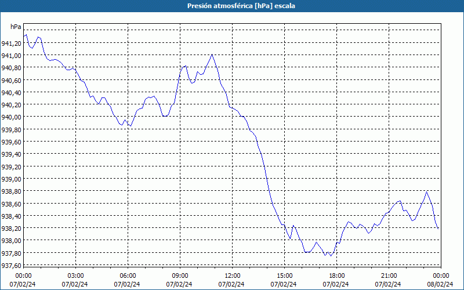Pick the 07/02/24 date under 21:00
The height and width of the screenshot is (290, 464).
coord(388,284)
